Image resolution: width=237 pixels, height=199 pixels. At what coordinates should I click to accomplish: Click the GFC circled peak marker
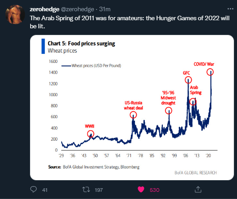click(x=188, y=80)
